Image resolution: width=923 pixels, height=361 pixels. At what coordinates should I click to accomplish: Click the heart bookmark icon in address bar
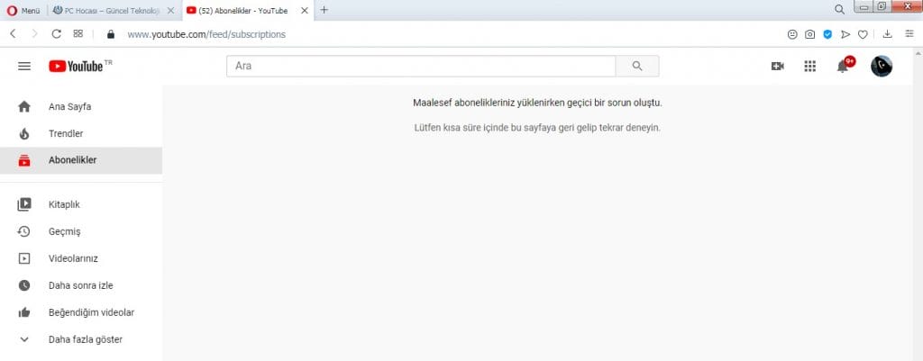pos(863,34)
